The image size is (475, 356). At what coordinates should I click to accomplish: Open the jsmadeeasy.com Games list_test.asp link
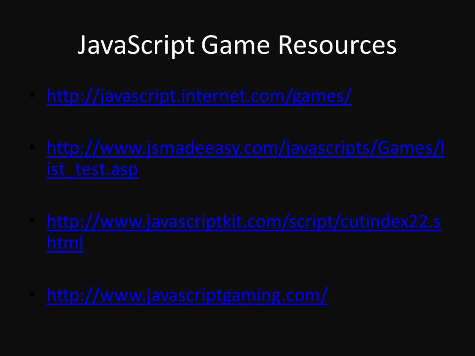245,159
